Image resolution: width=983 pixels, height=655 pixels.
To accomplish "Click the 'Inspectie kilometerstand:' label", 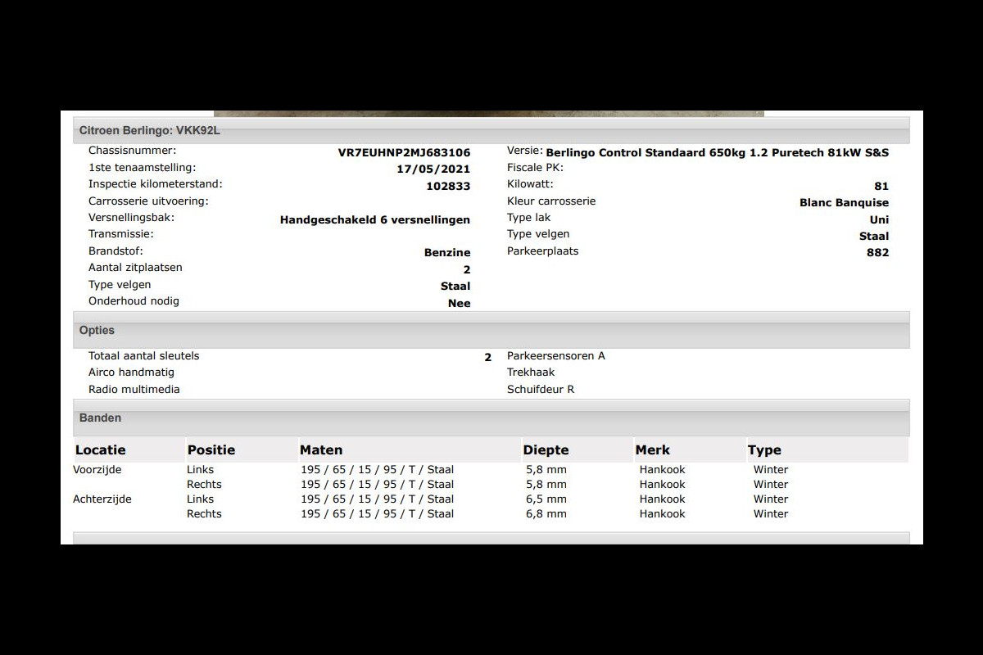I will click(x=156, y=184).
